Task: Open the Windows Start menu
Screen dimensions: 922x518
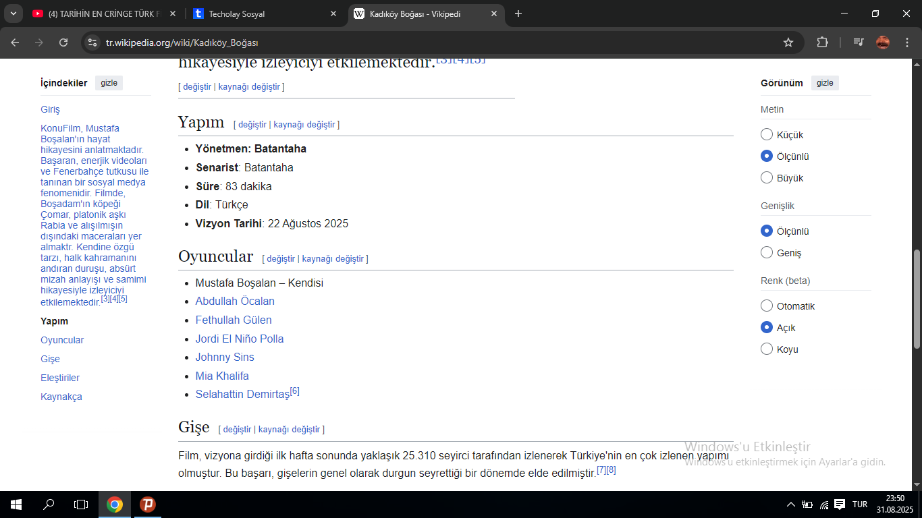Action: click(16, 505)
